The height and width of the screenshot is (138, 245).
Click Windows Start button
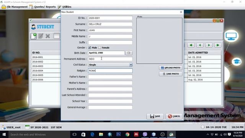coord(4,135)
